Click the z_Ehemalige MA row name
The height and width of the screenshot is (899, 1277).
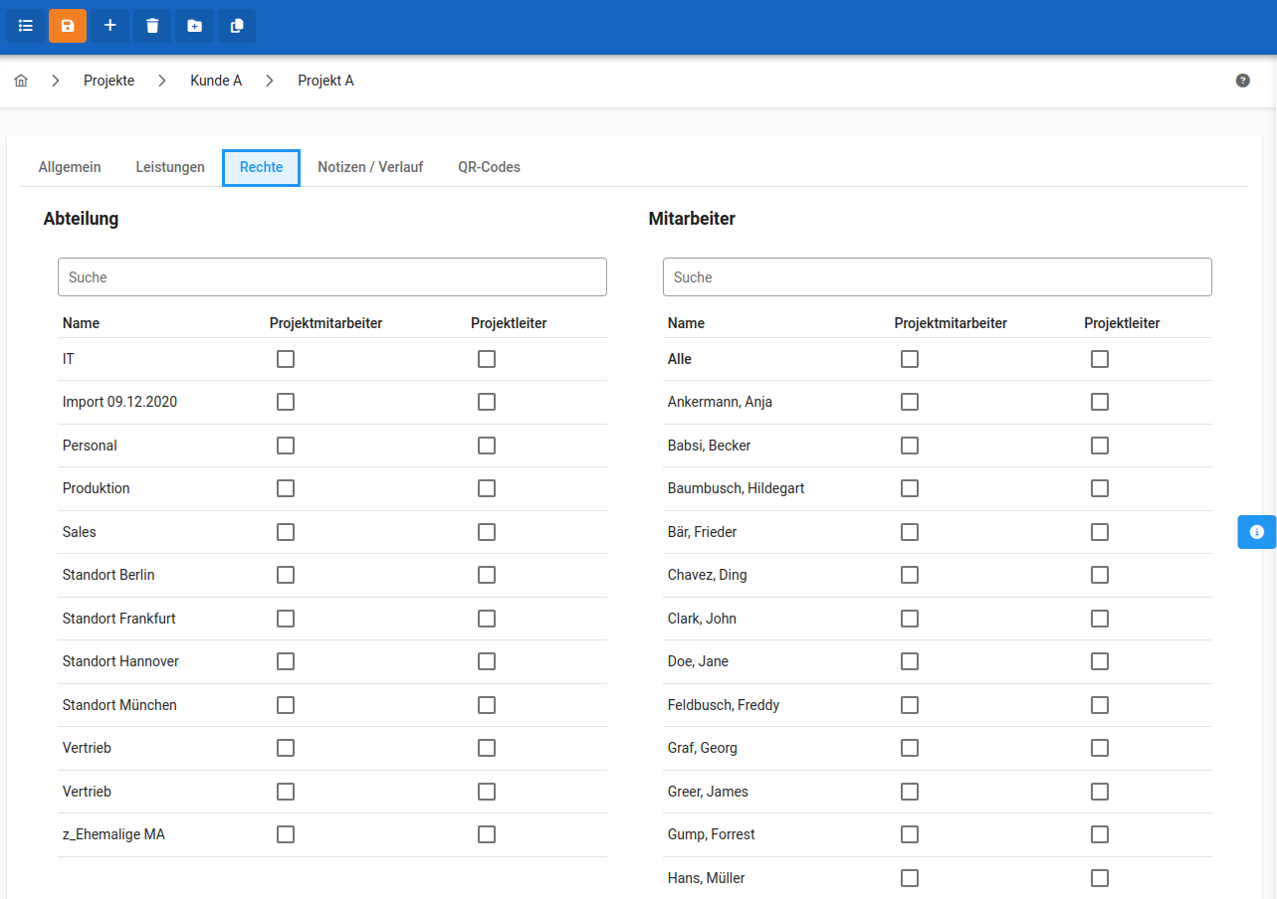(113, 834)
